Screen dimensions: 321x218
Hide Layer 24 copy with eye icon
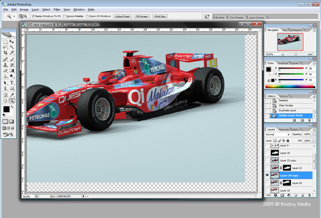(x=267, y=176)
